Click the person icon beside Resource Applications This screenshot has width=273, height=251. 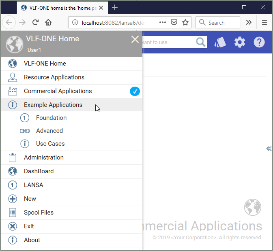[x=13, y=77]
